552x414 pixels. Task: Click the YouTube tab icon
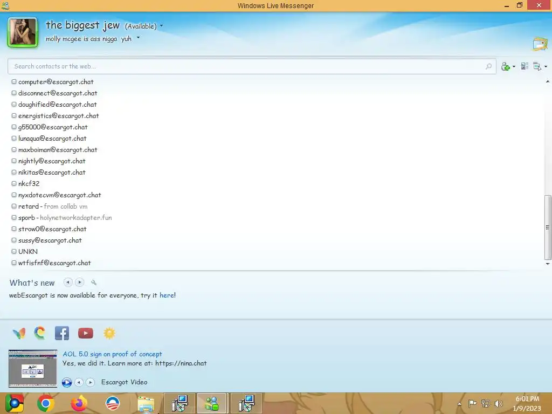[x=86, y=333]
